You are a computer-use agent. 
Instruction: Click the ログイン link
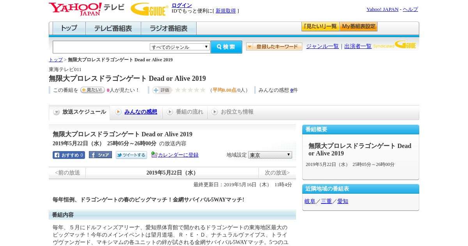click(x=182, y=5)
